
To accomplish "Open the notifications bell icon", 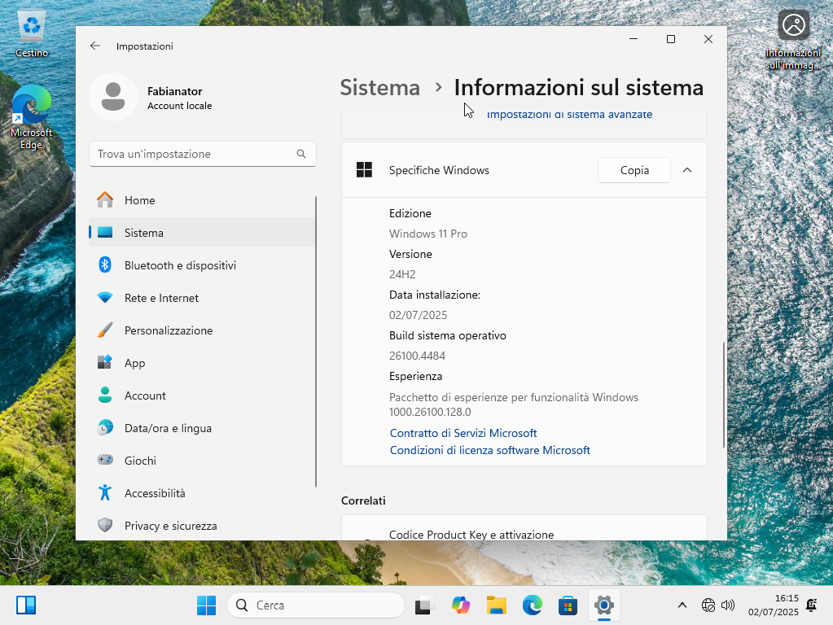I will (812, 605).
